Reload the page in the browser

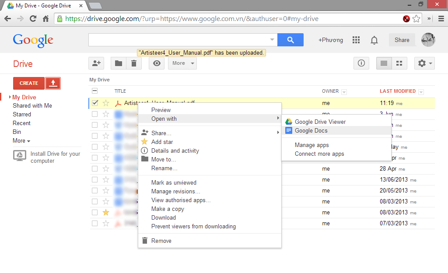(33, 19)
